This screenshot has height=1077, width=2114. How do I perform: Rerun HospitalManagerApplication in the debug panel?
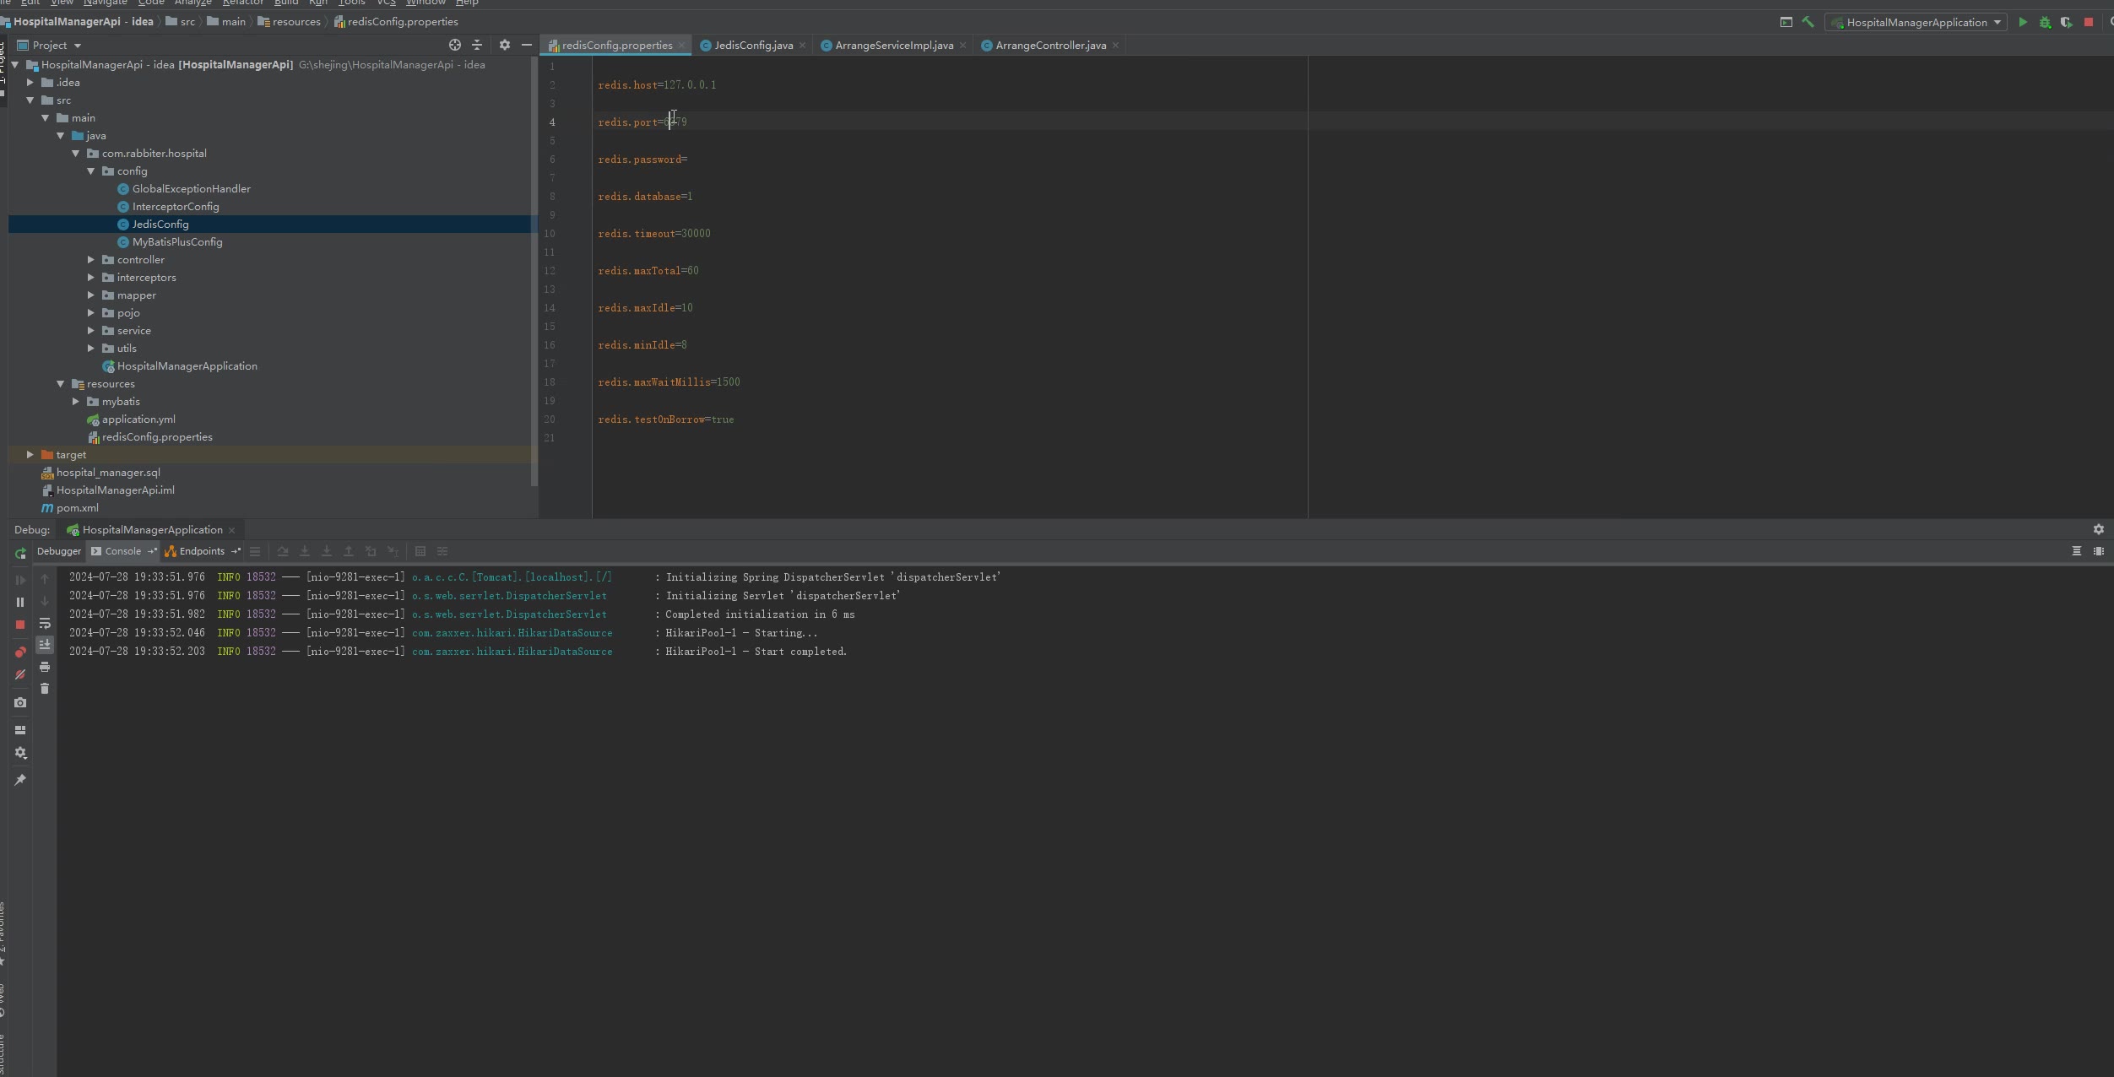[x=20, y=554]
